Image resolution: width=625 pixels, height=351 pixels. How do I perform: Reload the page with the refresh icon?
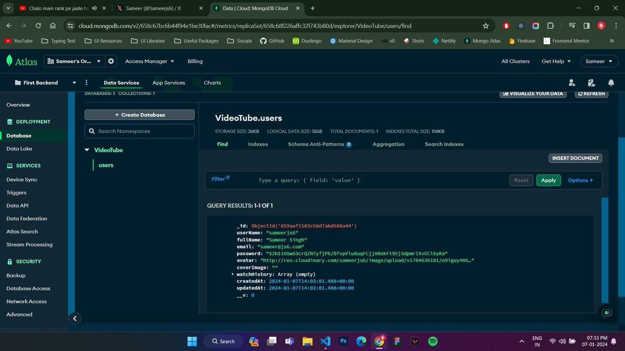39,26
